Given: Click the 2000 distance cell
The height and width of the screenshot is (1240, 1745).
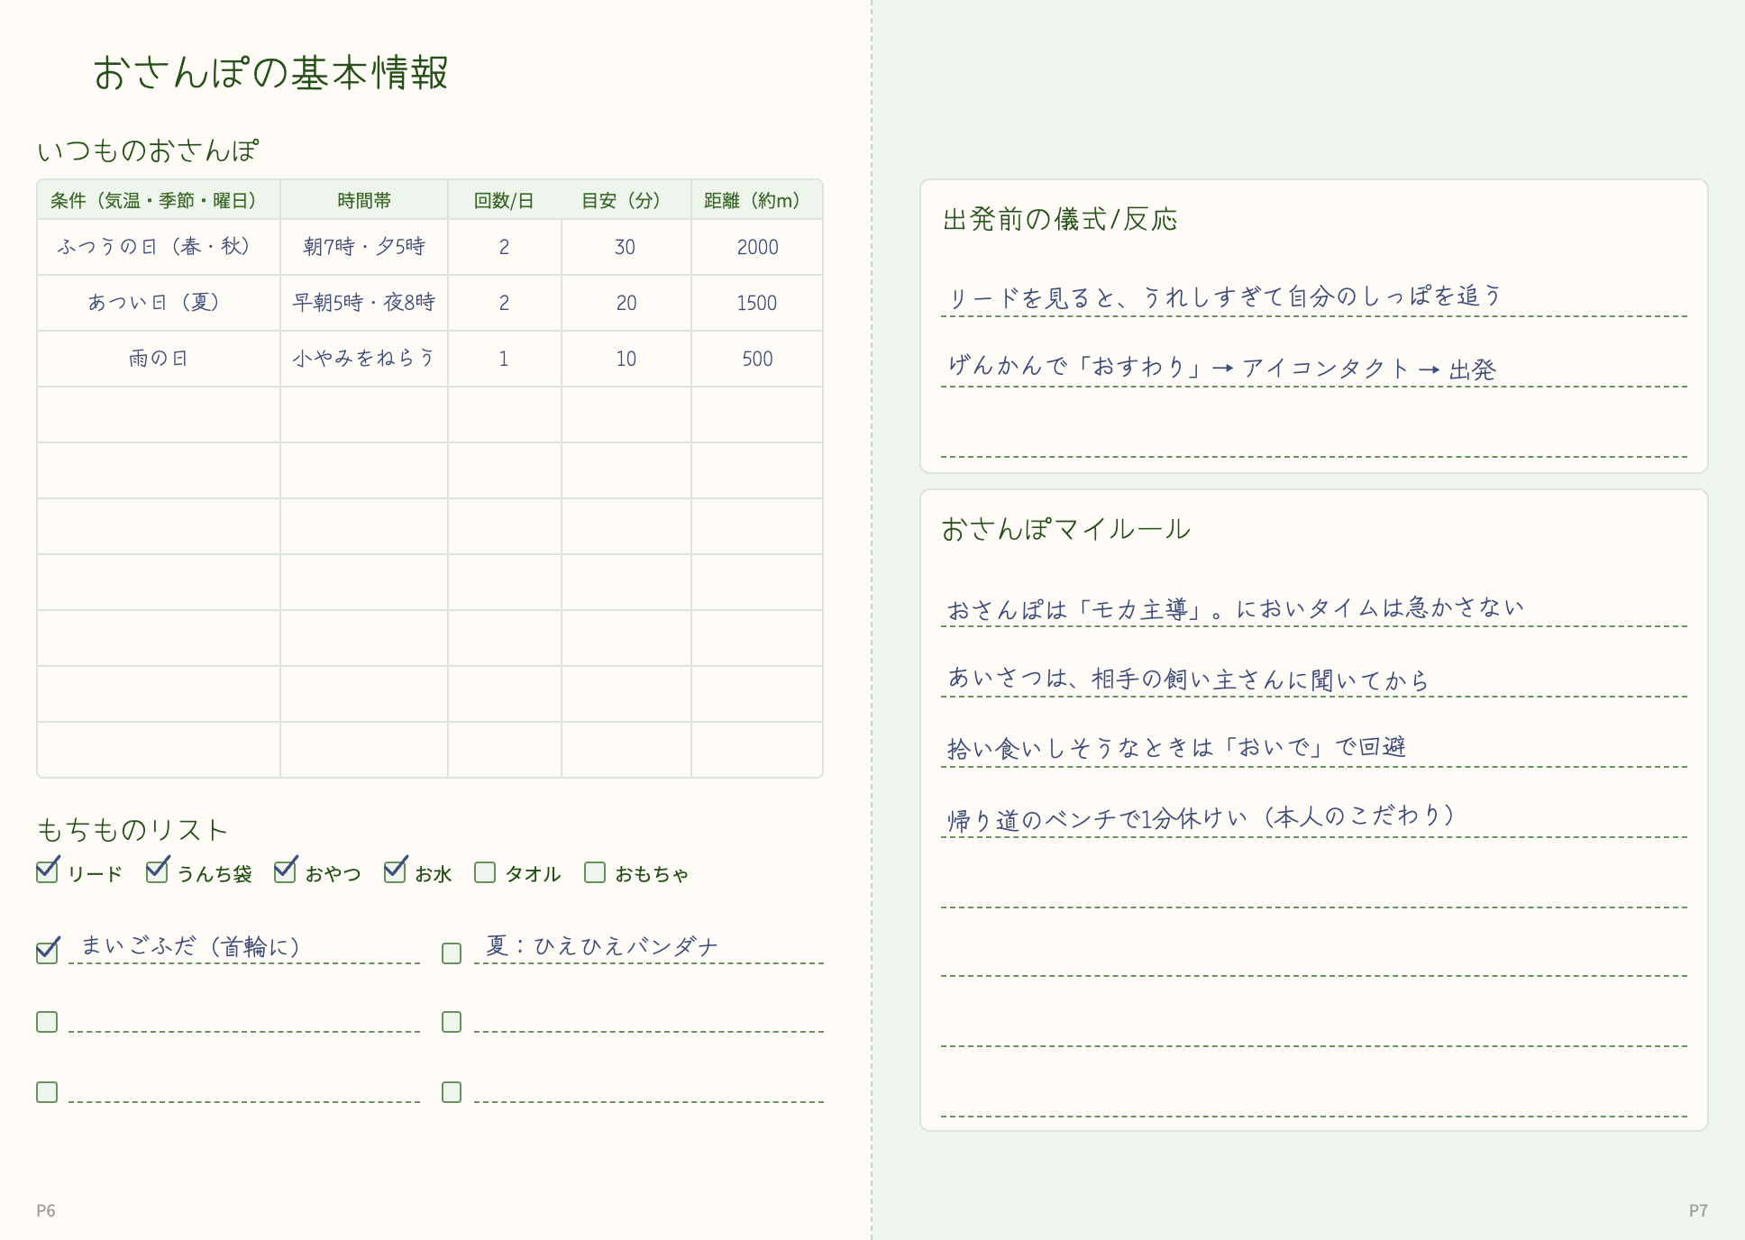Looking at the screenshot, I should point(757,247).
